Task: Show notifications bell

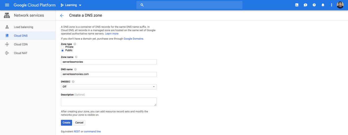Action: (323, 5)
